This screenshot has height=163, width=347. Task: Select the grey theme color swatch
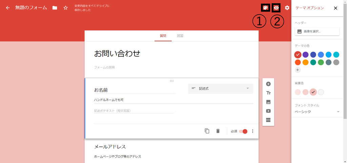tap(336, 62)
